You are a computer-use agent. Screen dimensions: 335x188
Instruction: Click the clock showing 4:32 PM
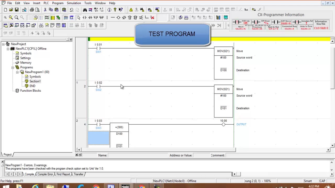click(x=314, y=186)
